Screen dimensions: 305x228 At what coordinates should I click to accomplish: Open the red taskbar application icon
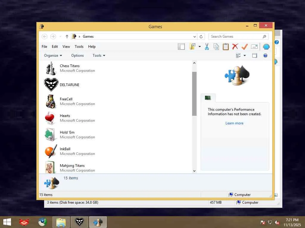coord(24,222)
